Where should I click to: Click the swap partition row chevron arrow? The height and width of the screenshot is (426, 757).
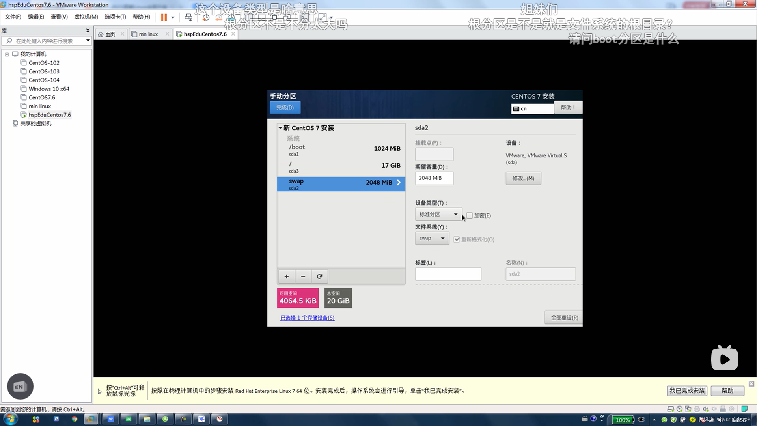399,182
